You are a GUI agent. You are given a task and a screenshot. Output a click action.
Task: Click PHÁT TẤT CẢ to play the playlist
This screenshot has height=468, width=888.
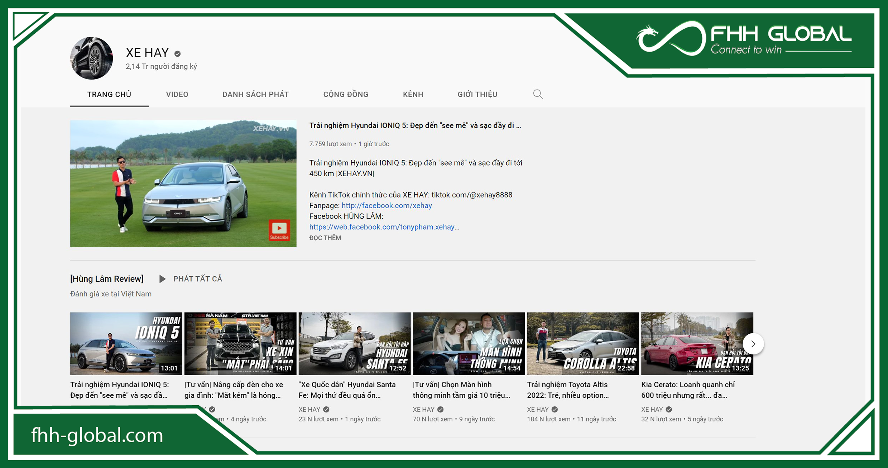[x=197, y=279]
